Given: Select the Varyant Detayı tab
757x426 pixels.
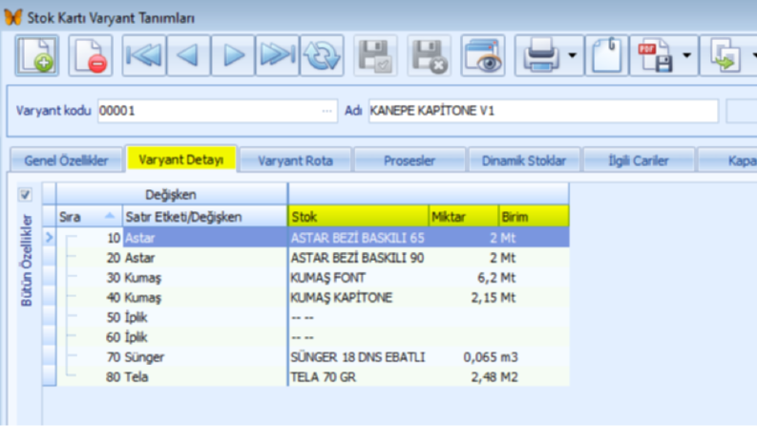Looking at the screenshot, I should (x=181, y=160).
